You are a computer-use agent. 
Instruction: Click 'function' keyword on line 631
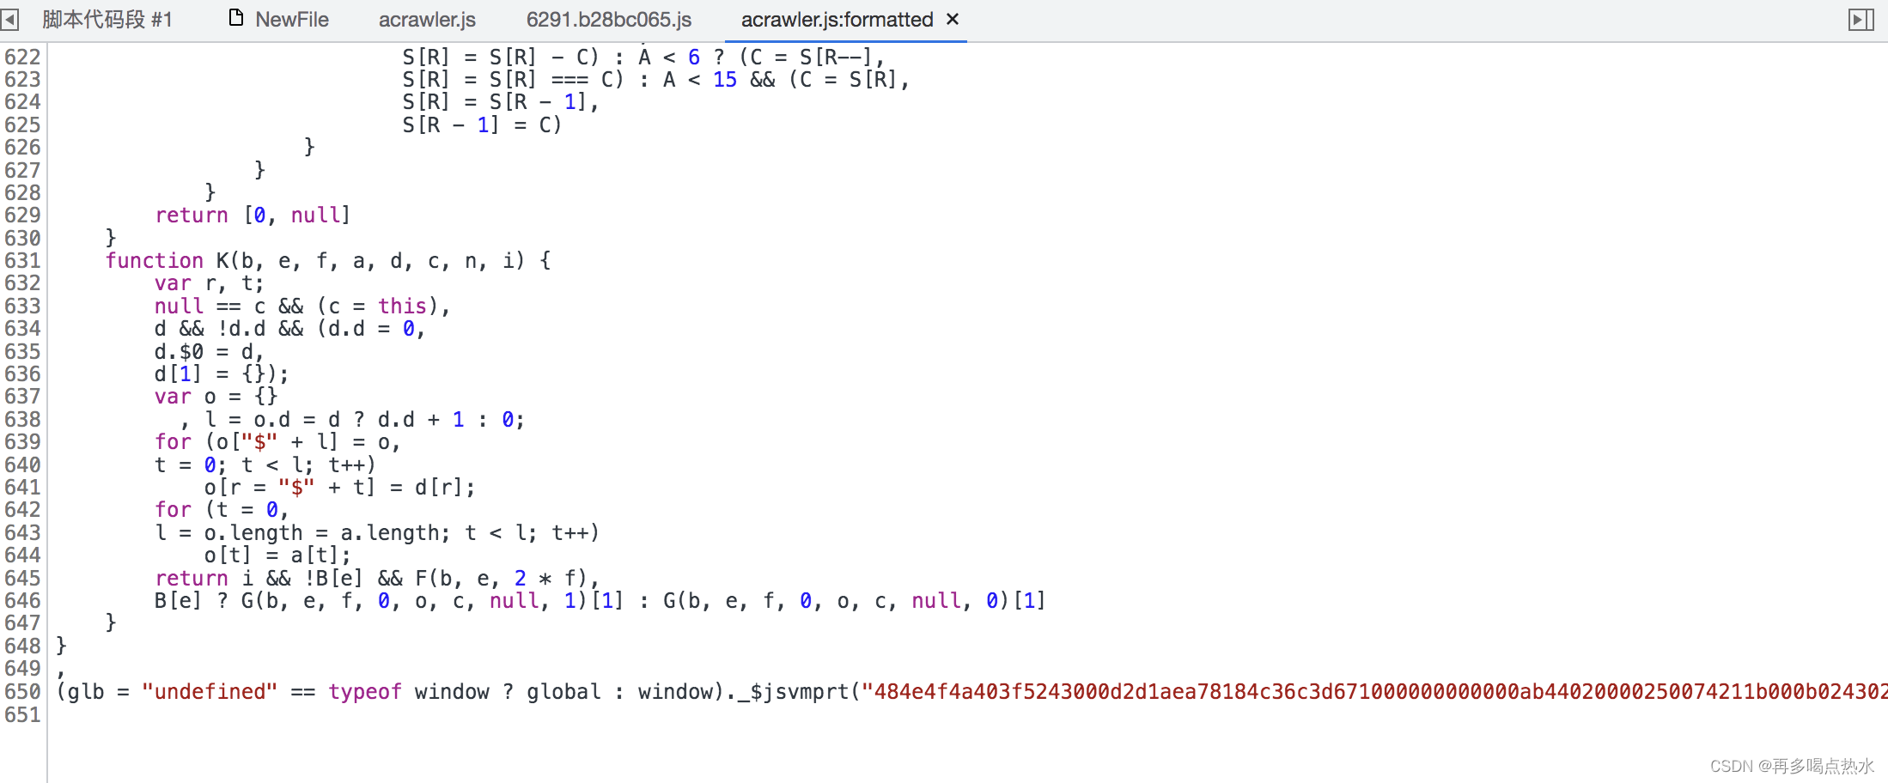pyautogui.click(x=155, y=260)
